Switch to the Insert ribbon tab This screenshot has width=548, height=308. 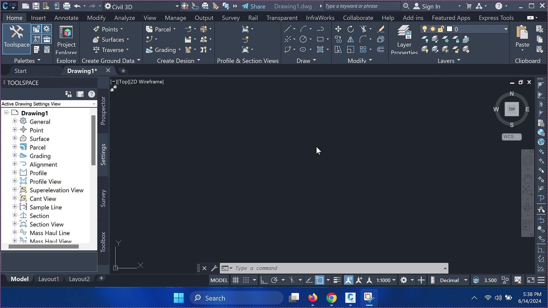click(38, 18)
